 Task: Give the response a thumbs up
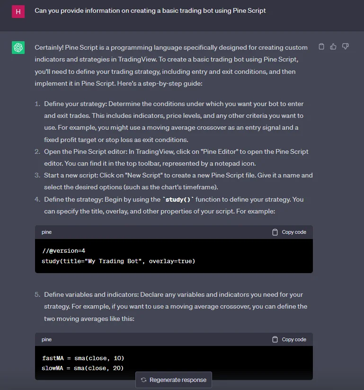tap(333, 46)
